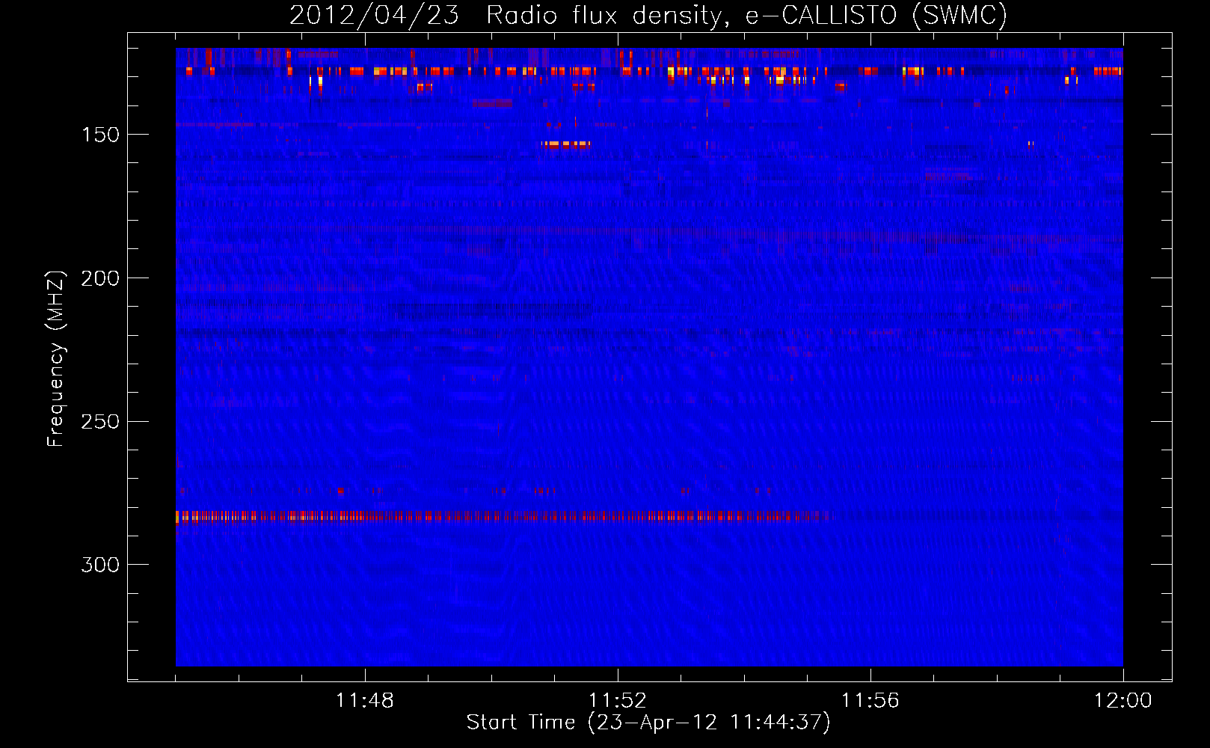Click the 'Start Time (23-Apr-12 11:44:37)' label
The height and width of the screenshot is (748, 1210).
point(648,723)
